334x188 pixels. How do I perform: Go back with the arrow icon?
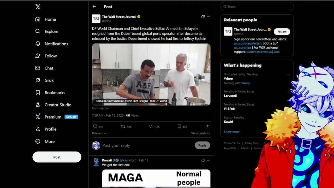(x=94, y=7)
